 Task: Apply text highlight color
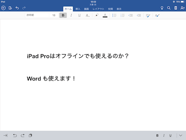97,15
